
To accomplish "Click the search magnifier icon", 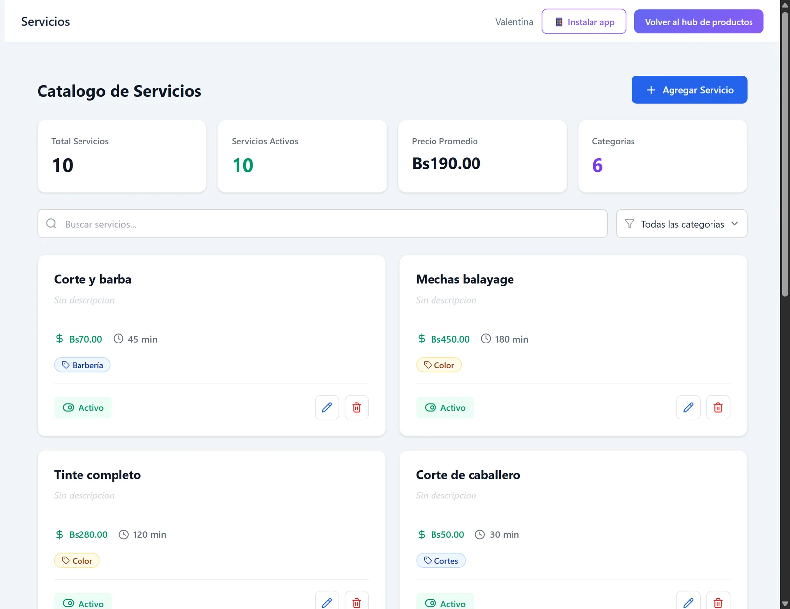I will coord(51,224).
